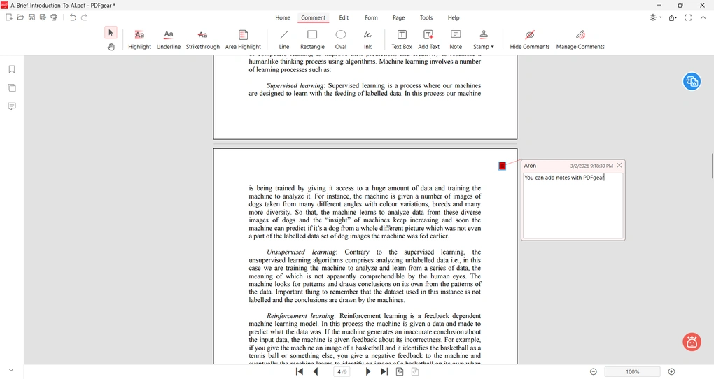Activate the hand pan tool
Image resolution: width=714 pixels, height=379 pixels.
click(111, 47)
